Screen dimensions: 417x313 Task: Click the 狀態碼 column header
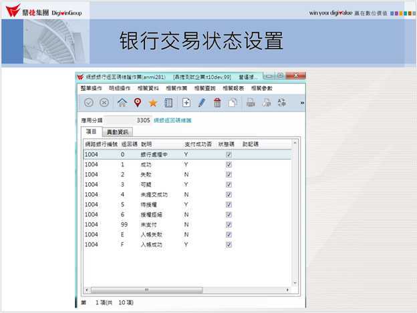pyautogui.click(x=227, y=144)
